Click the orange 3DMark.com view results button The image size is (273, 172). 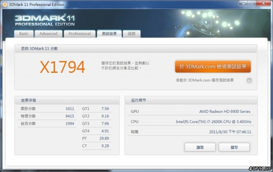pyautogui.click(x=213, y=66)
